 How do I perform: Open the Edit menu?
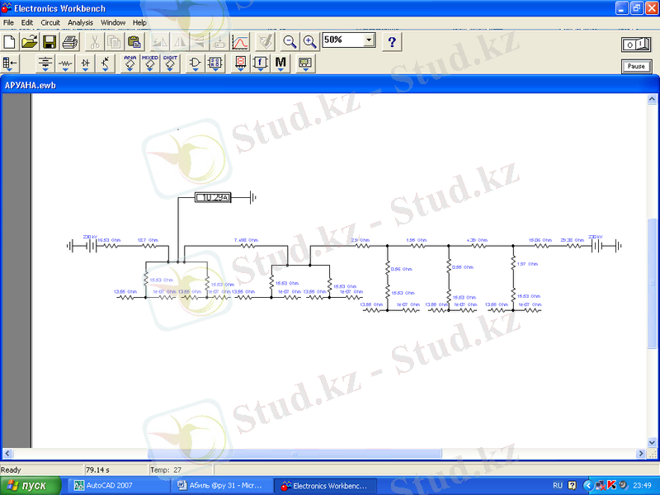(27, 23)
